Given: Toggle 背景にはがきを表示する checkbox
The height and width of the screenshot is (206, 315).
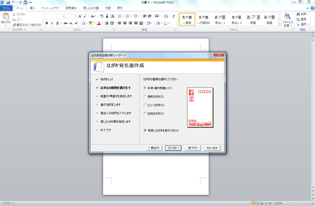Looking at the screenshot, I should pyautogui.click(x=145, y=130).
